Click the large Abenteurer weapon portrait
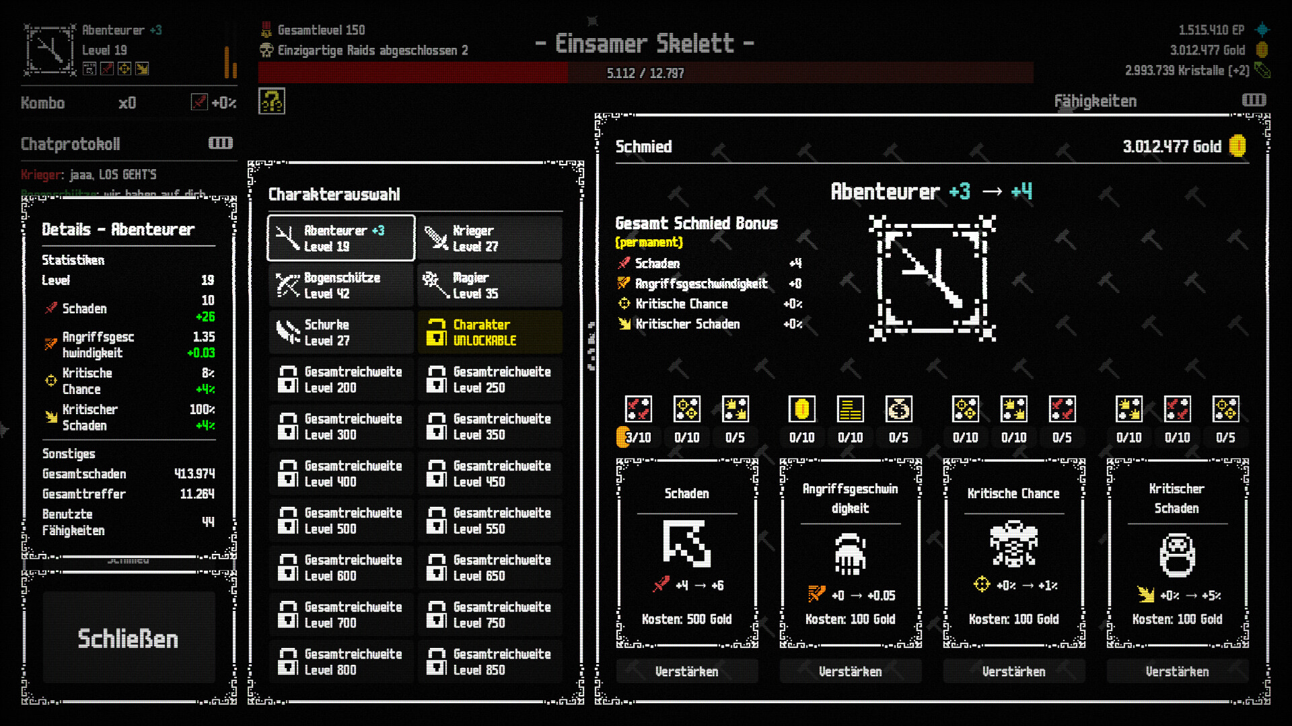The image size is (1292, 726). point(932,278)
